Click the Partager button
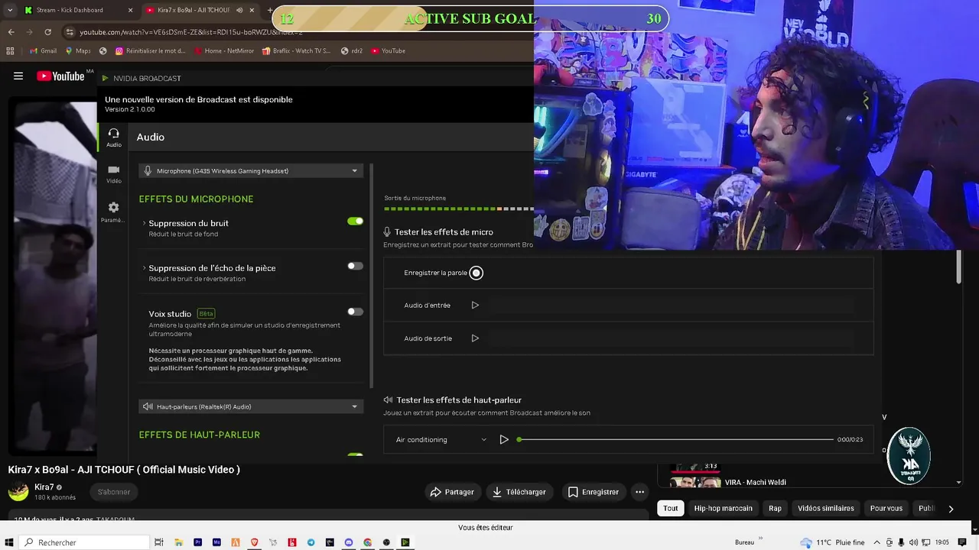Screen dimensions: 979x550 tap(452, 492)
